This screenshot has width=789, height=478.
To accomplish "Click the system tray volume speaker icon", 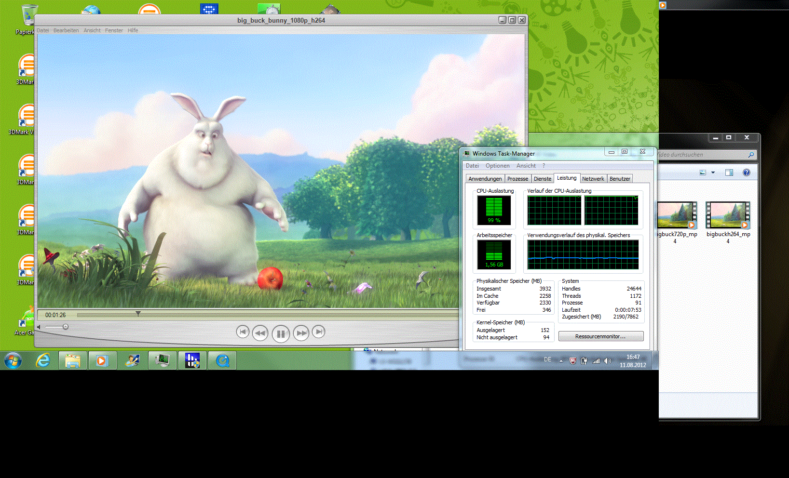I will tap(608, 361).
